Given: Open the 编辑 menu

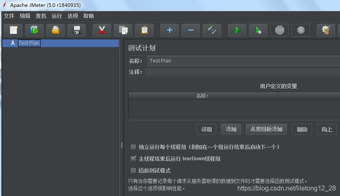Looking at the screenshot, I should click(25, 16).
